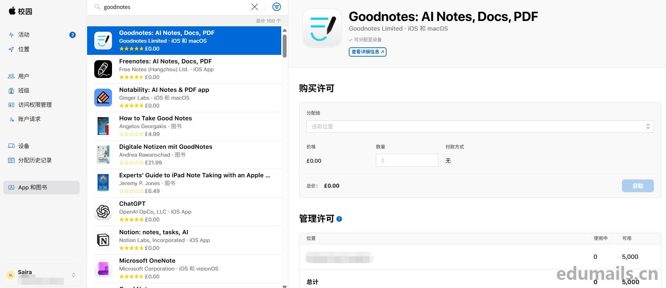Open 访问权限管理 in the sidebar
The width and height of the screenshot is (666, 288).
(35, 105)
